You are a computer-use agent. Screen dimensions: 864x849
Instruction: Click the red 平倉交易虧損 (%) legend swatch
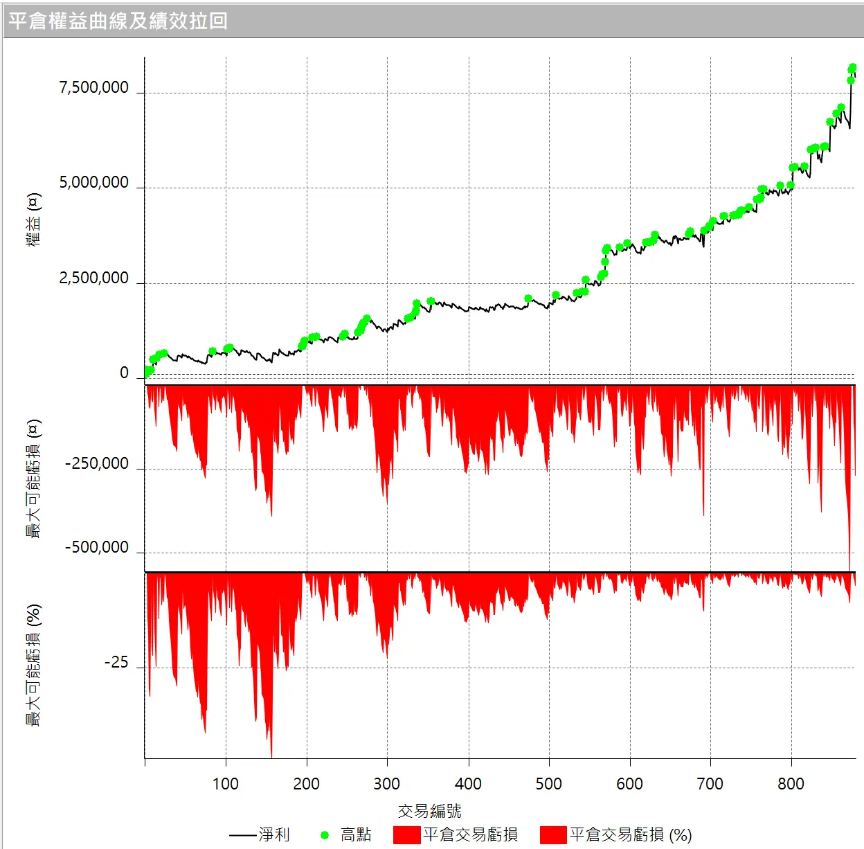pos(554,834)
